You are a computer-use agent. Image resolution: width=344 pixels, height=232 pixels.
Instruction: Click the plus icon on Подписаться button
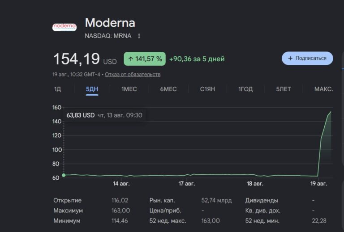(x=290, y=58)
